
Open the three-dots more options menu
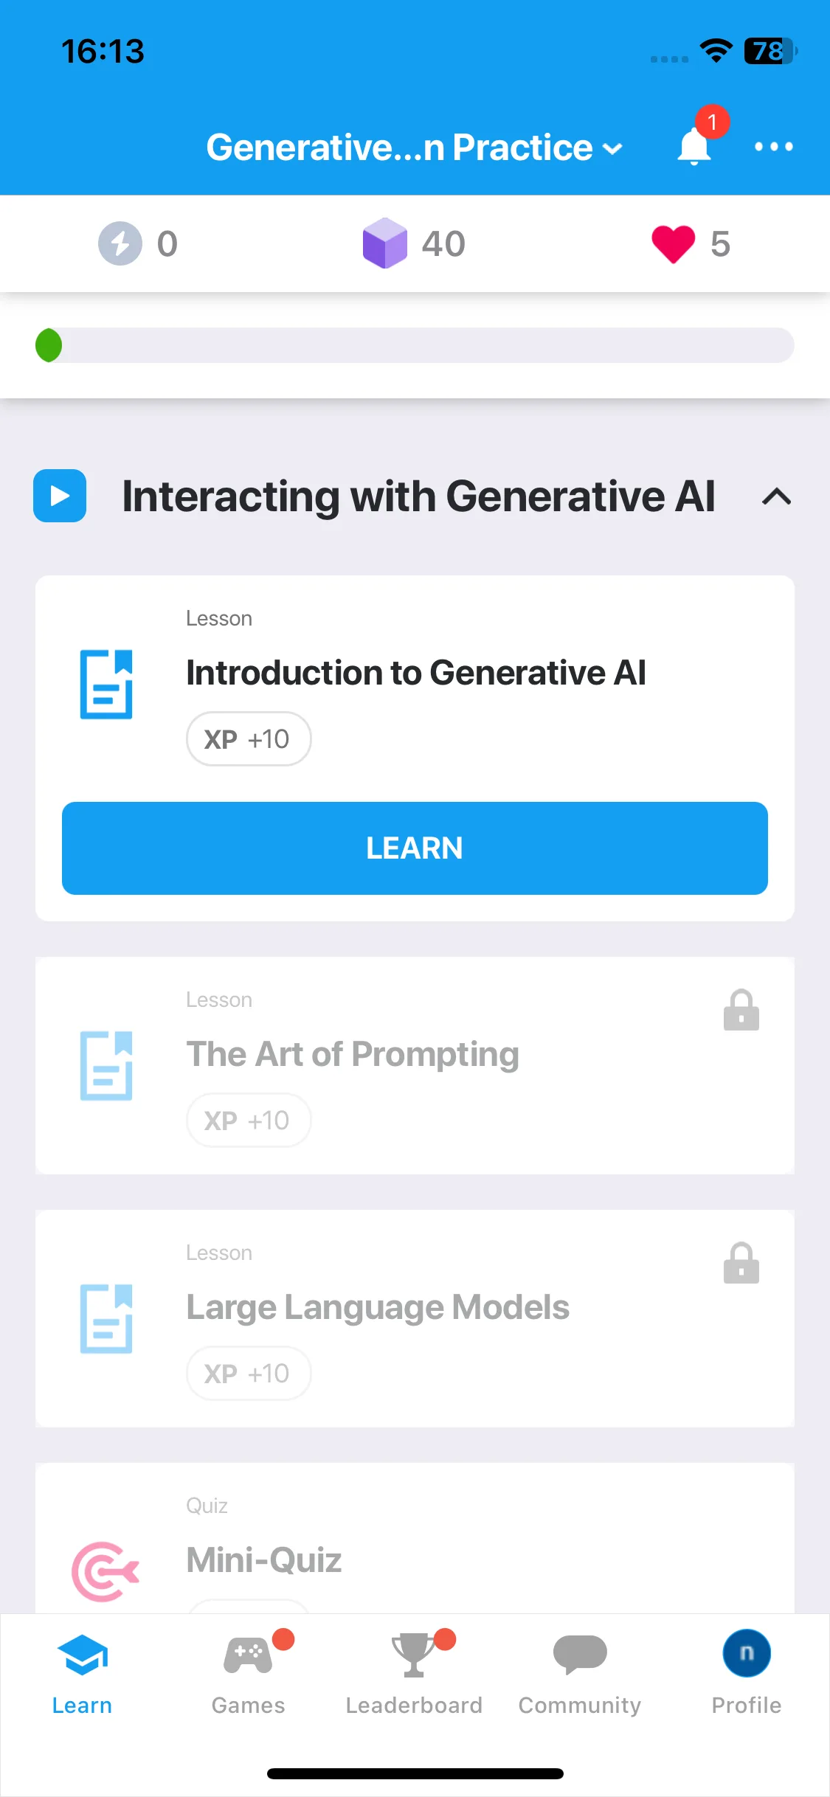tap(773, 147)
